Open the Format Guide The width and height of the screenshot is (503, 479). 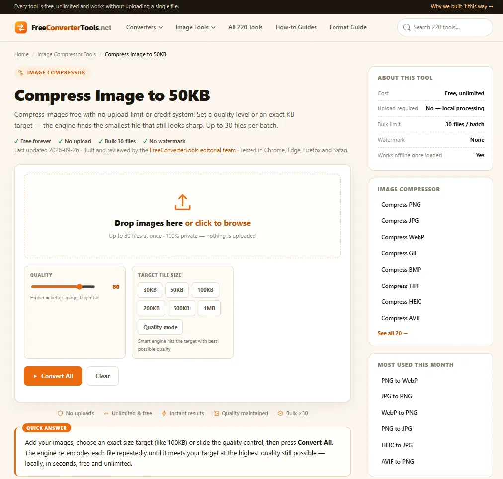348,28
